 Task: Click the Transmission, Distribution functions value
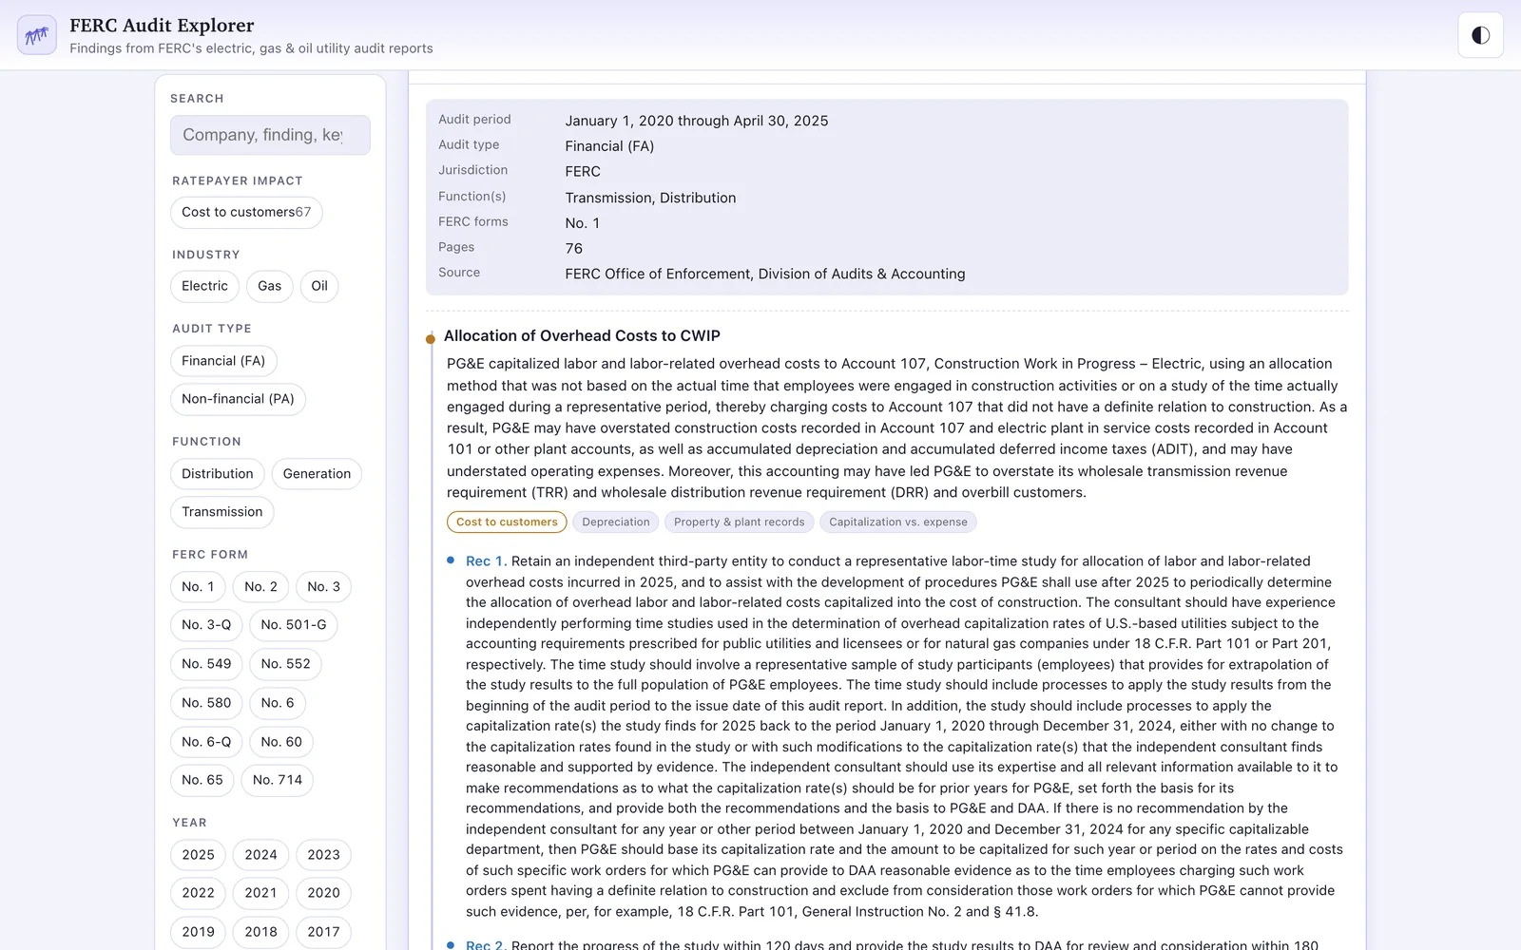650,198
